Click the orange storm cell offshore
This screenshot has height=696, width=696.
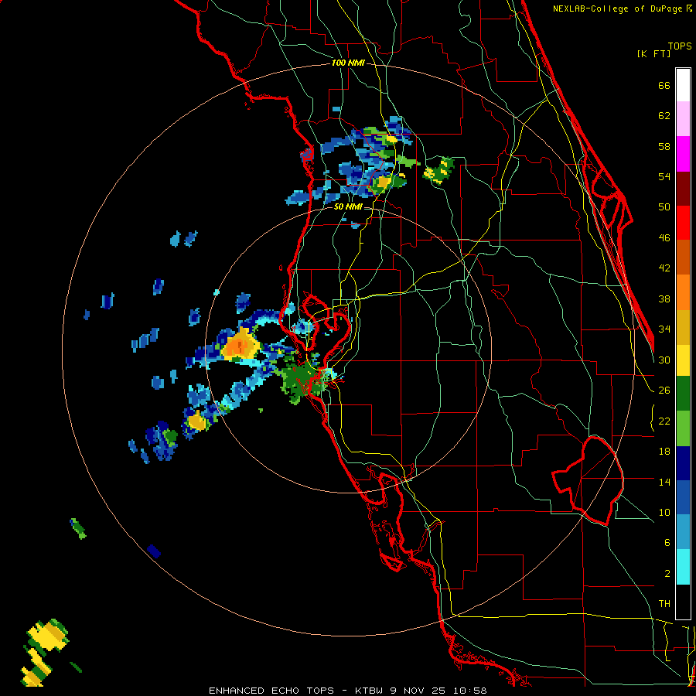[x=241, y=346]
